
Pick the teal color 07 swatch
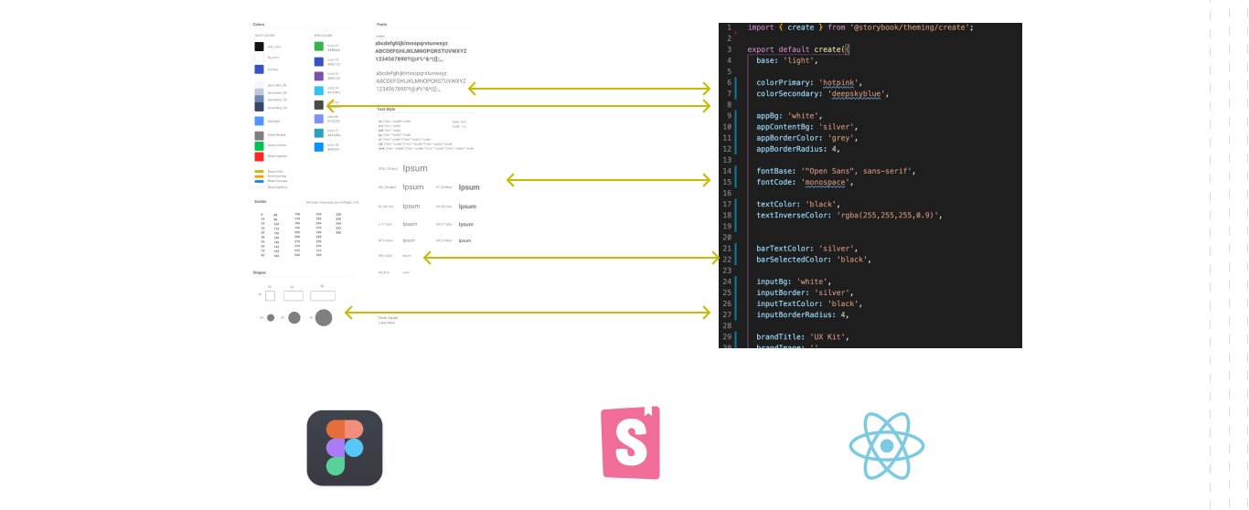(x=318, y=133)
